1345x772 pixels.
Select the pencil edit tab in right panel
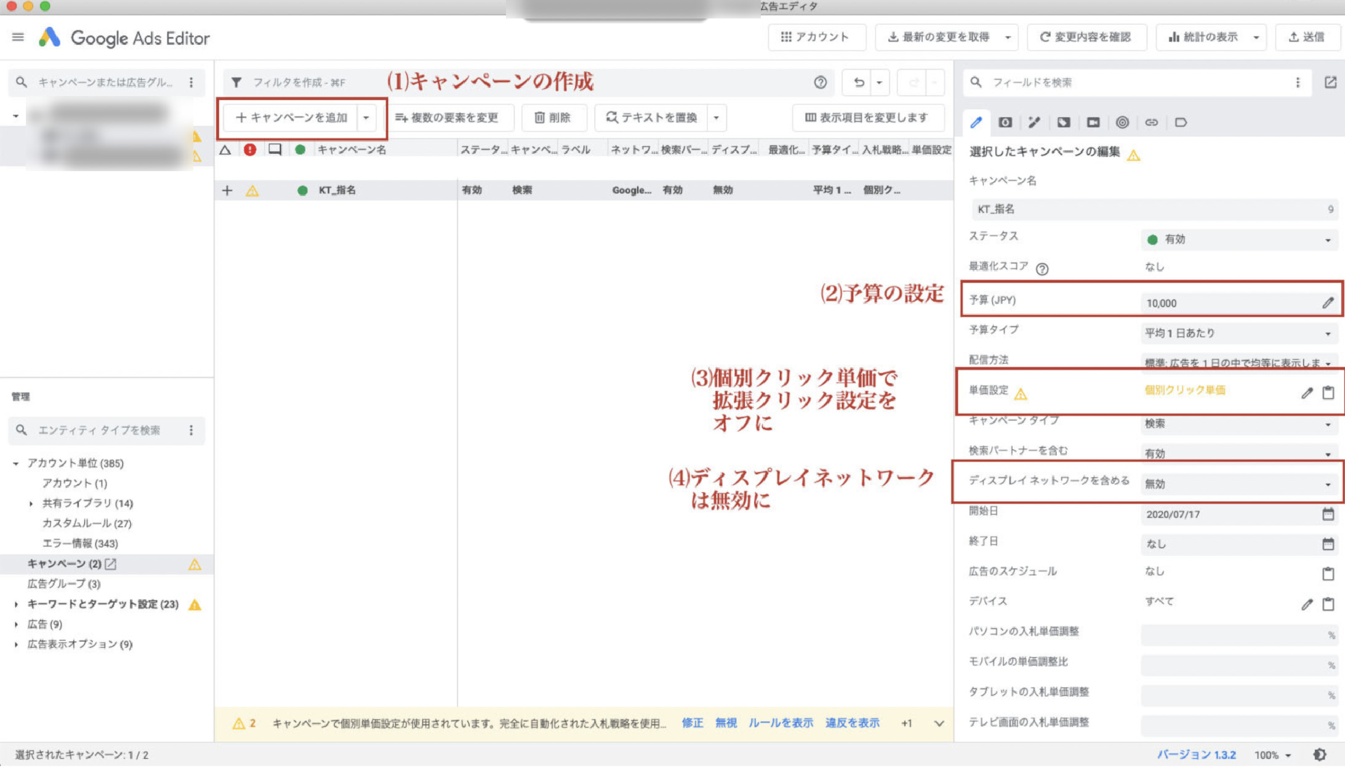point(976,123)
